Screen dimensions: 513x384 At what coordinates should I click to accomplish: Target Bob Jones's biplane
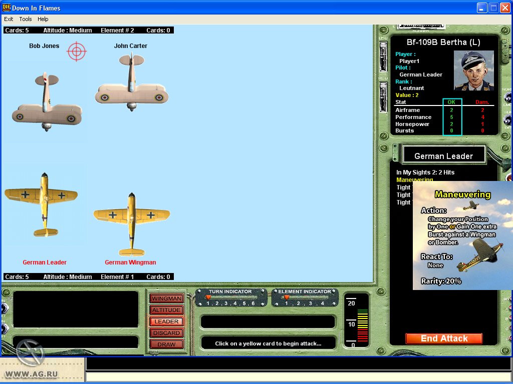pyautogui.click(x=47, y=101)
